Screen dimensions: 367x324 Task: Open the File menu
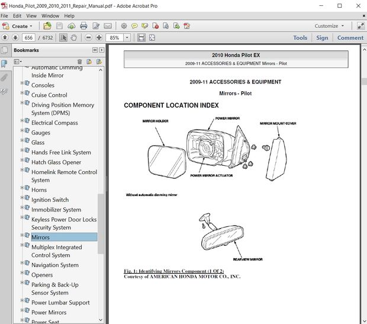coord(4,16)
